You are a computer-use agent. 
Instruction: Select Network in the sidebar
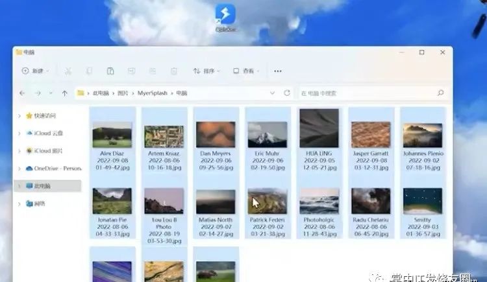coord(36,204)
